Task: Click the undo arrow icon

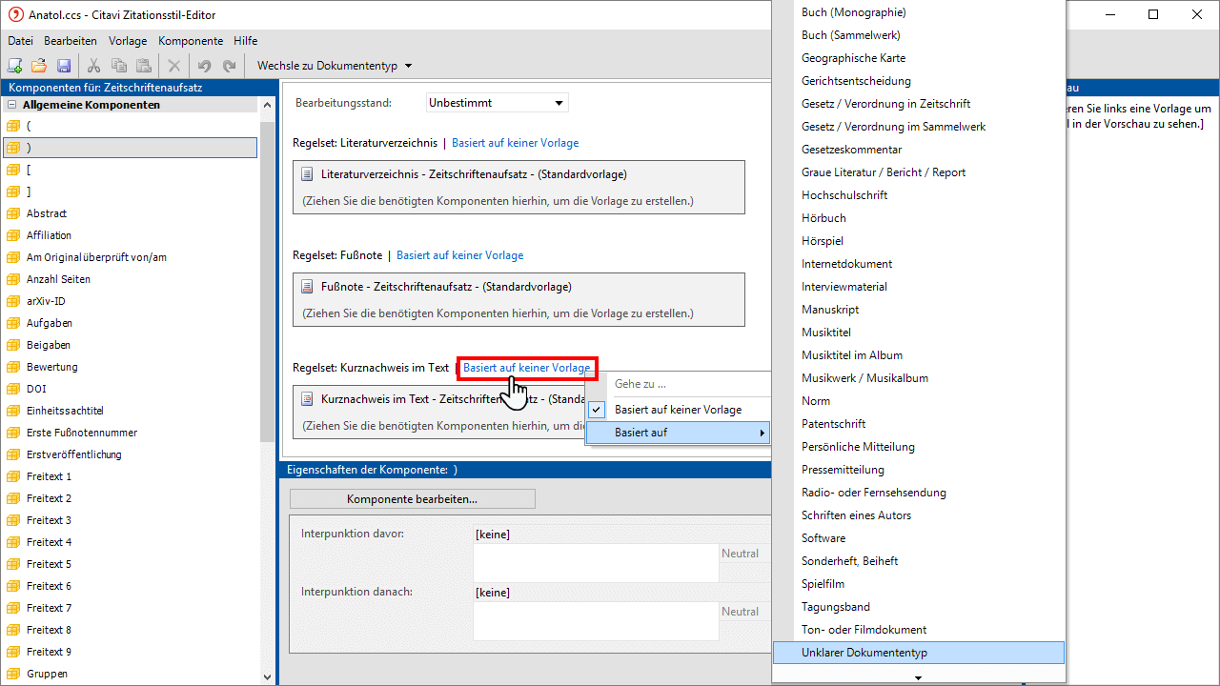Action: [x=204, y=66]
